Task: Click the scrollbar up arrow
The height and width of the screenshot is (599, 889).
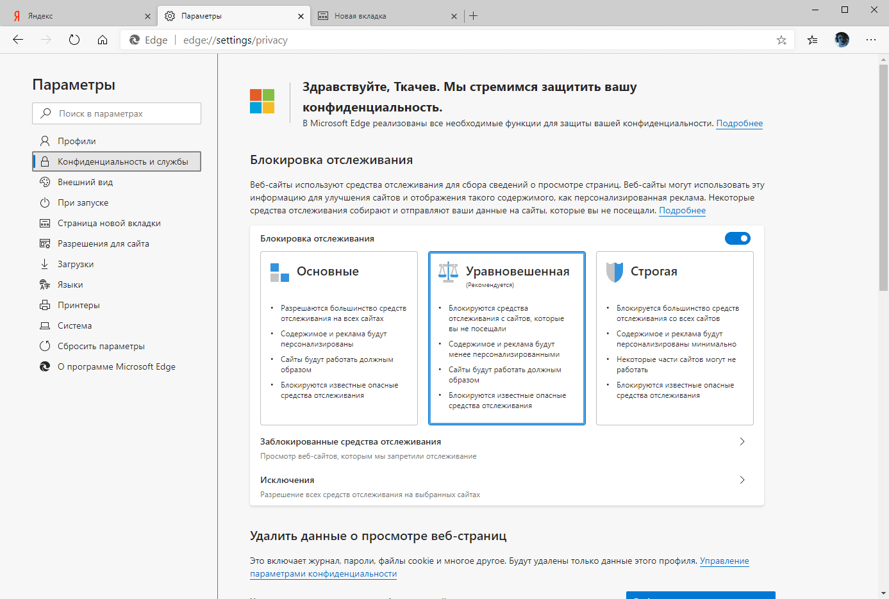Action: click(883, 59)
